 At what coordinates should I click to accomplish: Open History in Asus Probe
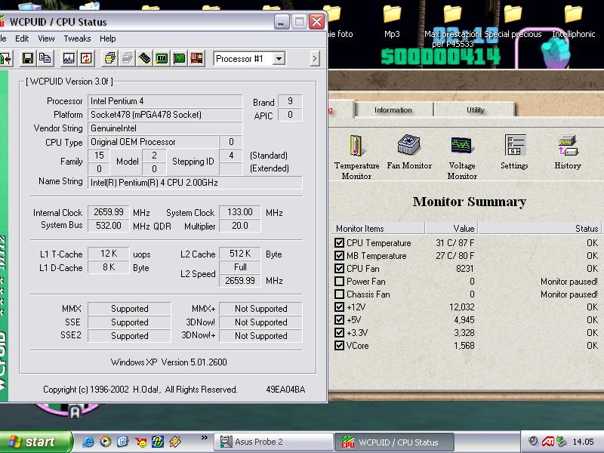[x=568, y=153]
